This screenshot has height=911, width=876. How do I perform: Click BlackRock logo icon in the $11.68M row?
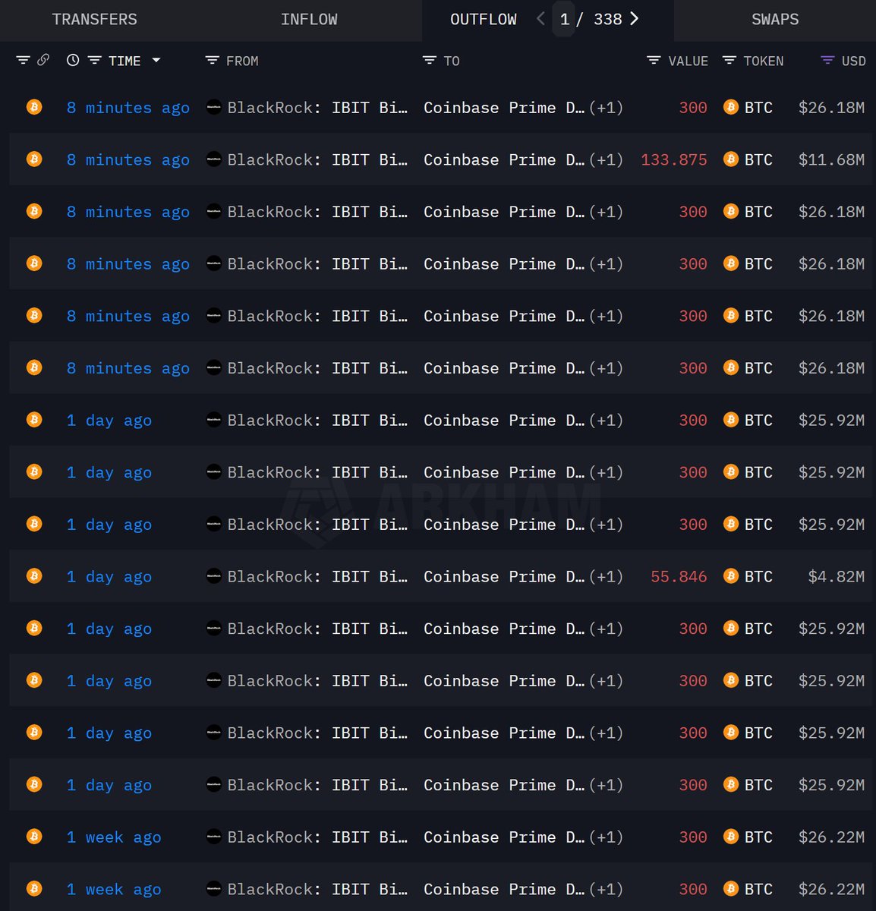(x=214, y=159)
